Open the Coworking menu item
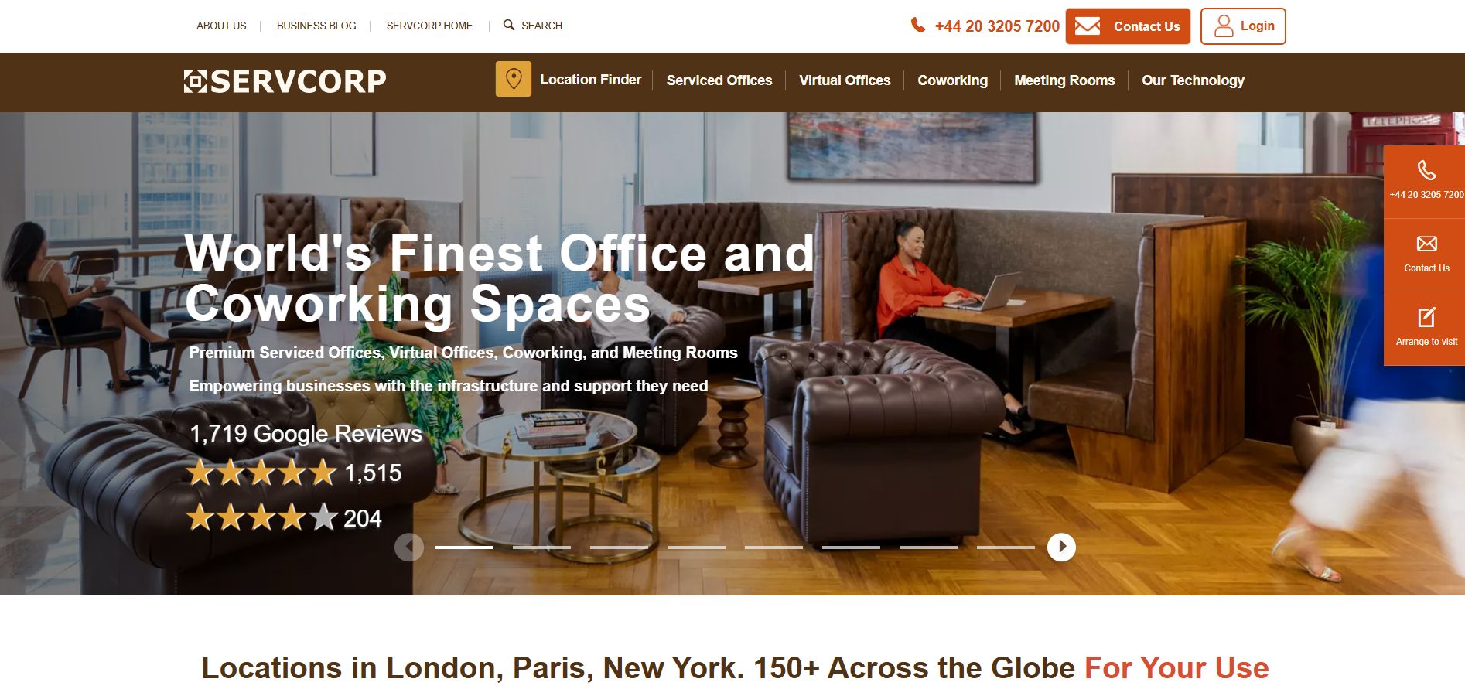This screenshot has height=696, width=1465. pos(952,80)
